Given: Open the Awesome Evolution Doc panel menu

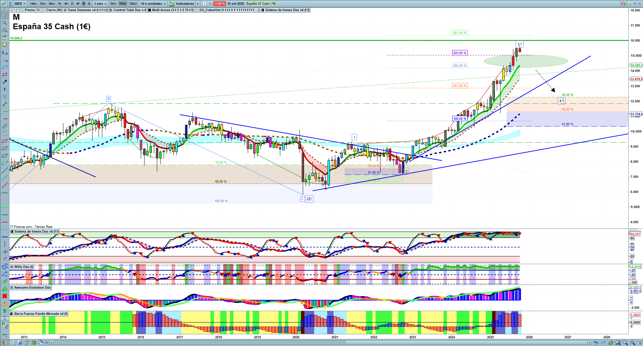Looking at the screenshot, I should click(x=12, y=288).
